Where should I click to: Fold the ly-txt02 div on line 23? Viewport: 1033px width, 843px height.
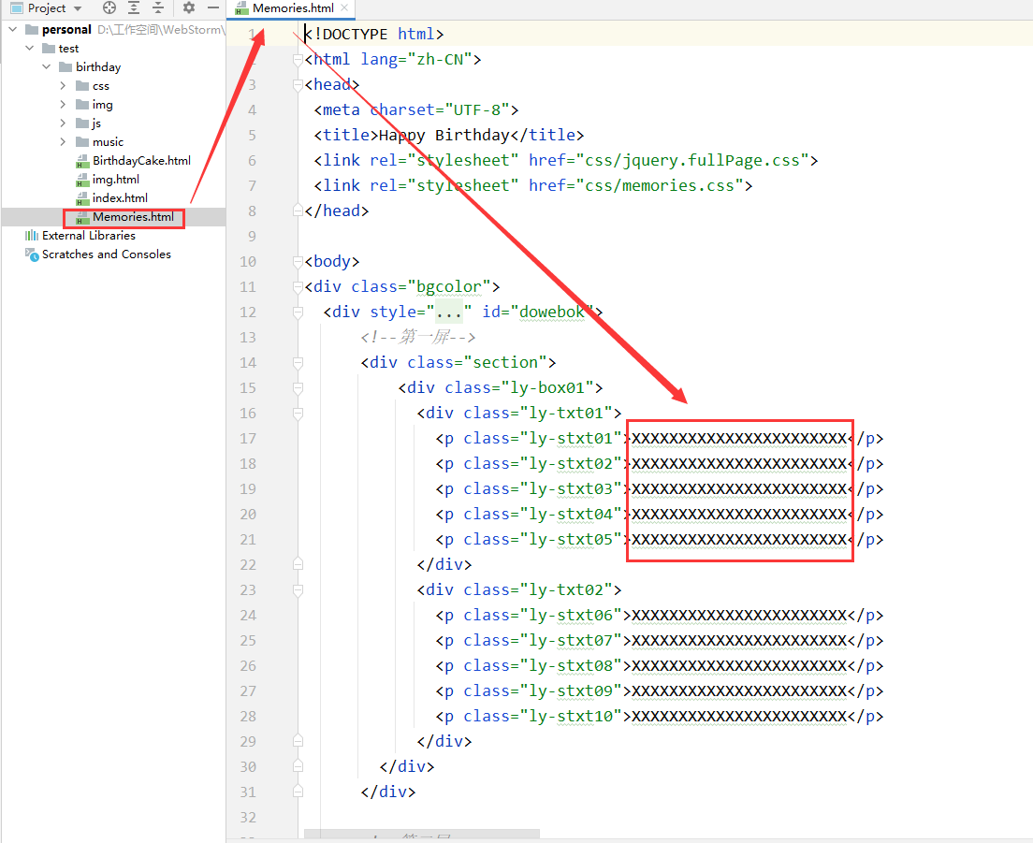[298, 590]
